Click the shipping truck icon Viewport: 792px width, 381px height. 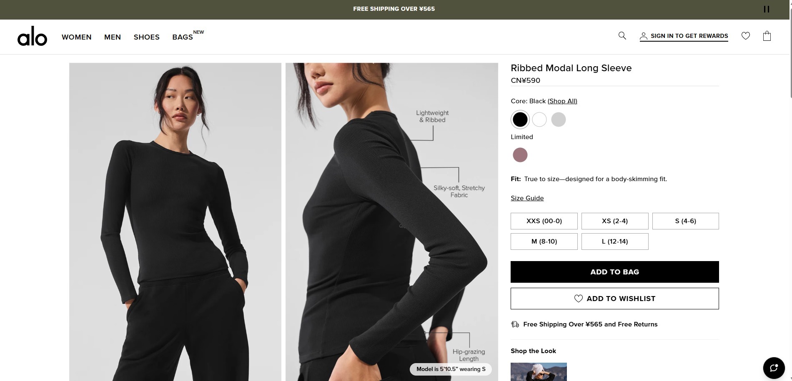point(515,324)
